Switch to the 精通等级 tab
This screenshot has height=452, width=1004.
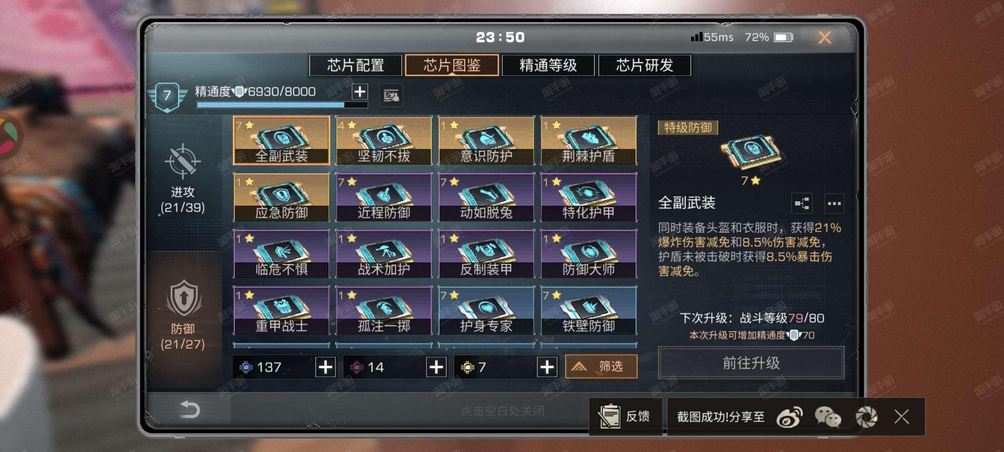point(548,65)
